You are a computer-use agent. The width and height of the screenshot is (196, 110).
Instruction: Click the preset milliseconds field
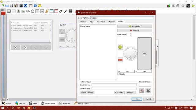[147, 71]
